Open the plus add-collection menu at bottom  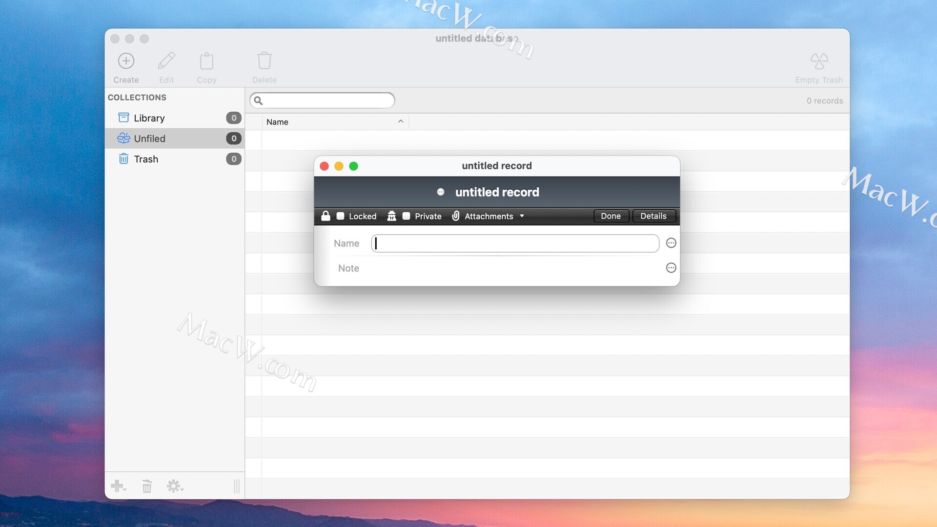pyautogui.click(x=118, y=486)
